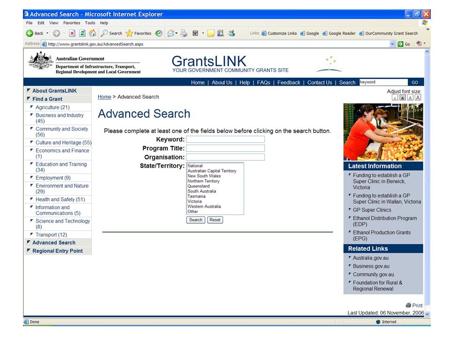
Task: Open the Edit icon dropdown arrow
Action: [203, 33]
